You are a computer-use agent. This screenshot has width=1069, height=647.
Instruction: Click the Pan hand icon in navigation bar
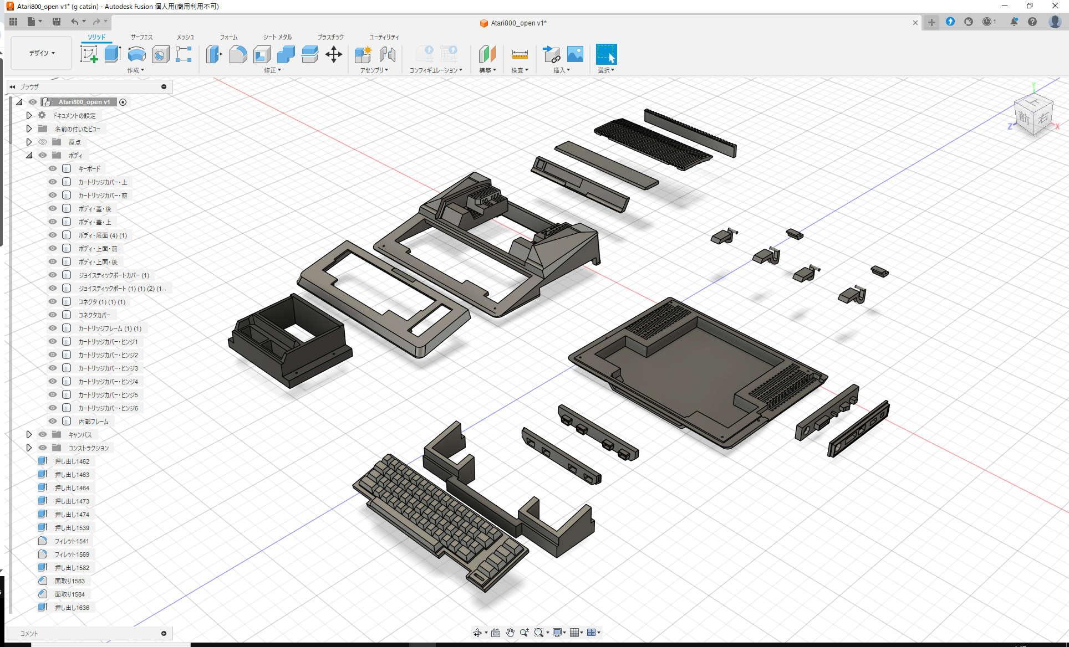click(x=510, y=632)
